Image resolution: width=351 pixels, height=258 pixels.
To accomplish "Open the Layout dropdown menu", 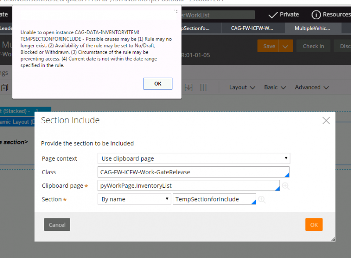I will pyautogui.click(x=242, y=87).
